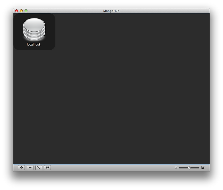Minimize the MongoHub window

click(x=21, y=11)
